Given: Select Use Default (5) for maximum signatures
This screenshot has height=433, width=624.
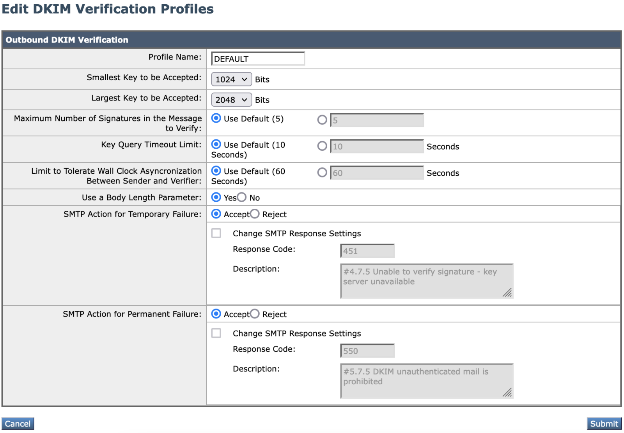Looking at the screenshot, I should point(216,118).
